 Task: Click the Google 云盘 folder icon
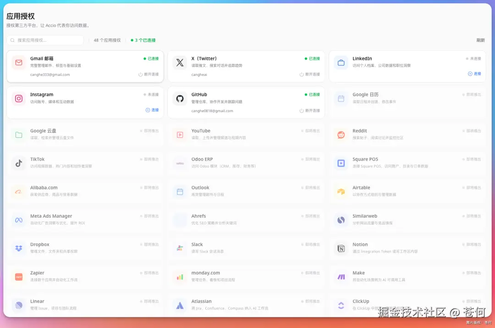click(19, 135)
